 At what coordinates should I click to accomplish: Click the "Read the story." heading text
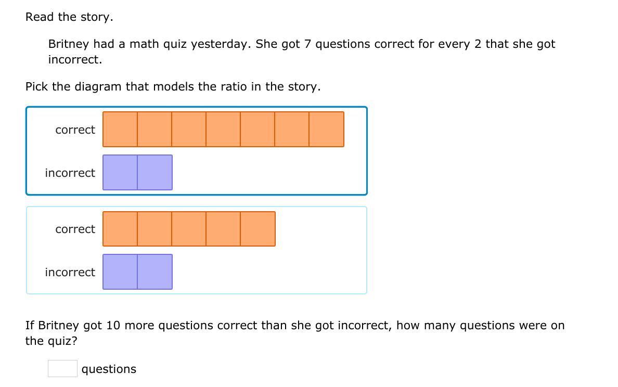tap(69, 17)
